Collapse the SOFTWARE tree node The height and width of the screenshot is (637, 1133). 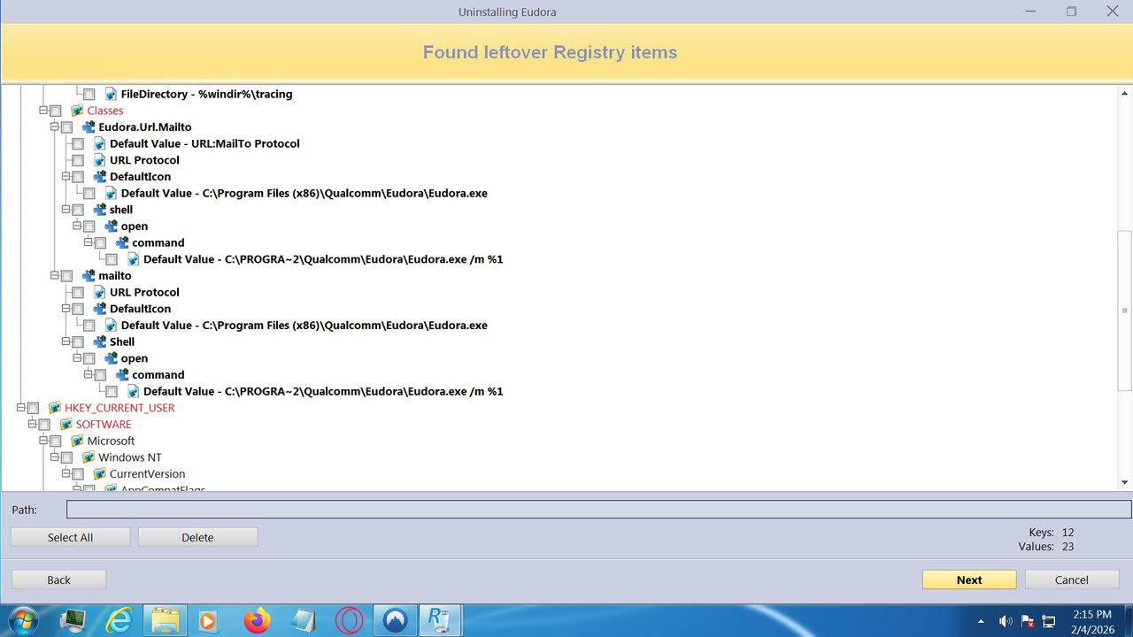[32, 425]
